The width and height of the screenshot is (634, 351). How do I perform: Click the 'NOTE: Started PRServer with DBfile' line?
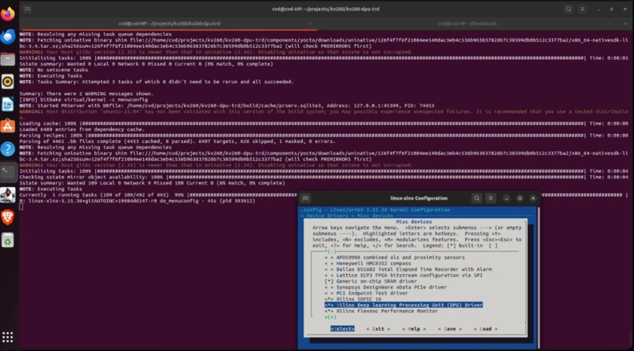pyautogui.click(x=227, y=106)
